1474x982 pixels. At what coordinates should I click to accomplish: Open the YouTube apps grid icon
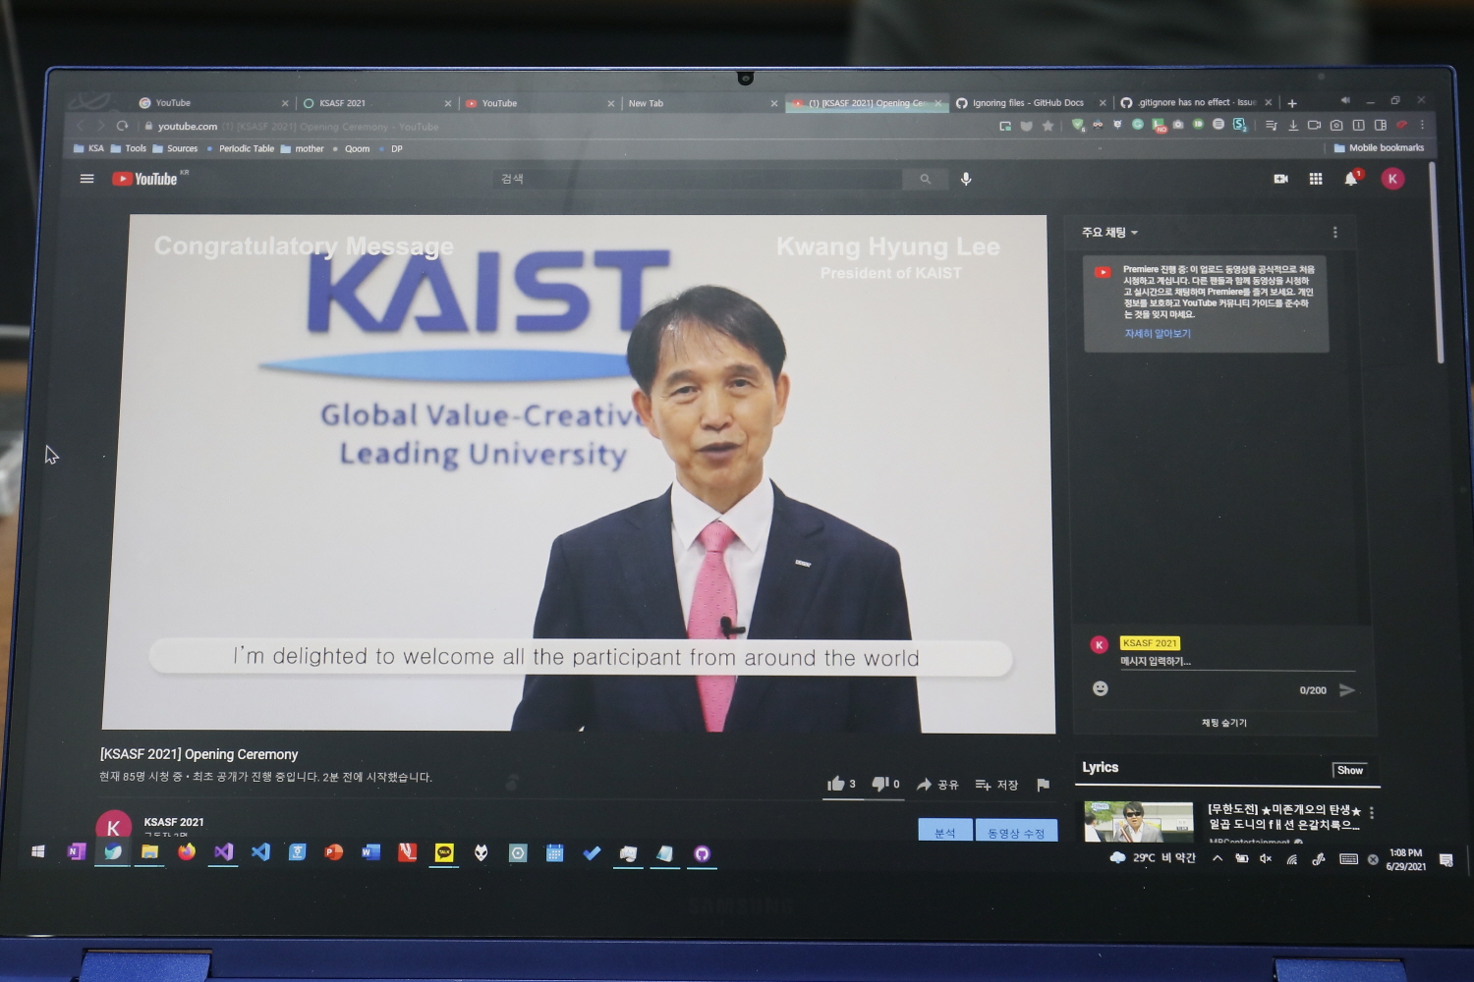point(1316,179)
